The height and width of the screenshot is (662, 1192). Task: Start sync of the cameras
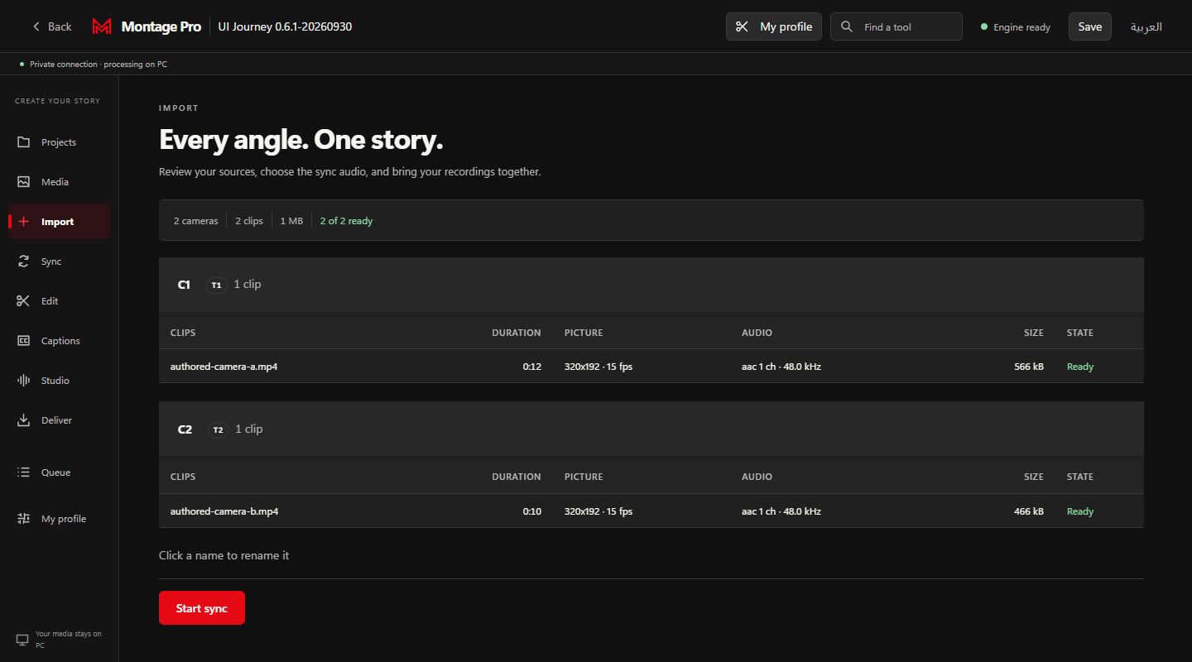click(x=202, y=608)
